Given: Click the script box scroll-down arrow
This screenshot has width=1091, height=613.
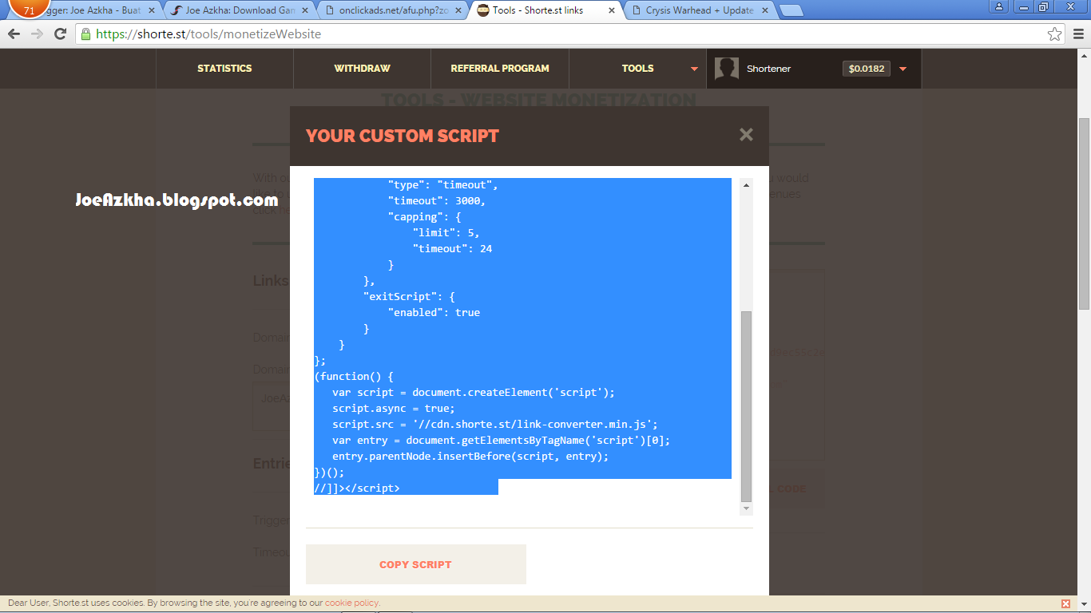Looking at the screenshot, I should [747, 508].
